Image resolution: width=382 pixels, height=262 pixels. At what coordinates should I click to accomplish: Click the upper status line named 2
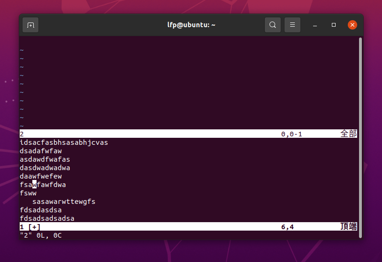tap(188, 134)
